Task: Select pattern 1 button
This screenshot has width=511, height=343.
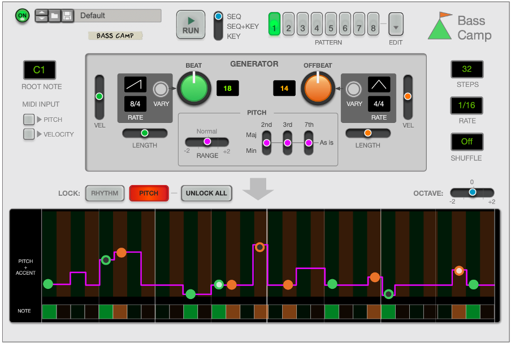Action: pyautogui.click(x=274, y=24)
